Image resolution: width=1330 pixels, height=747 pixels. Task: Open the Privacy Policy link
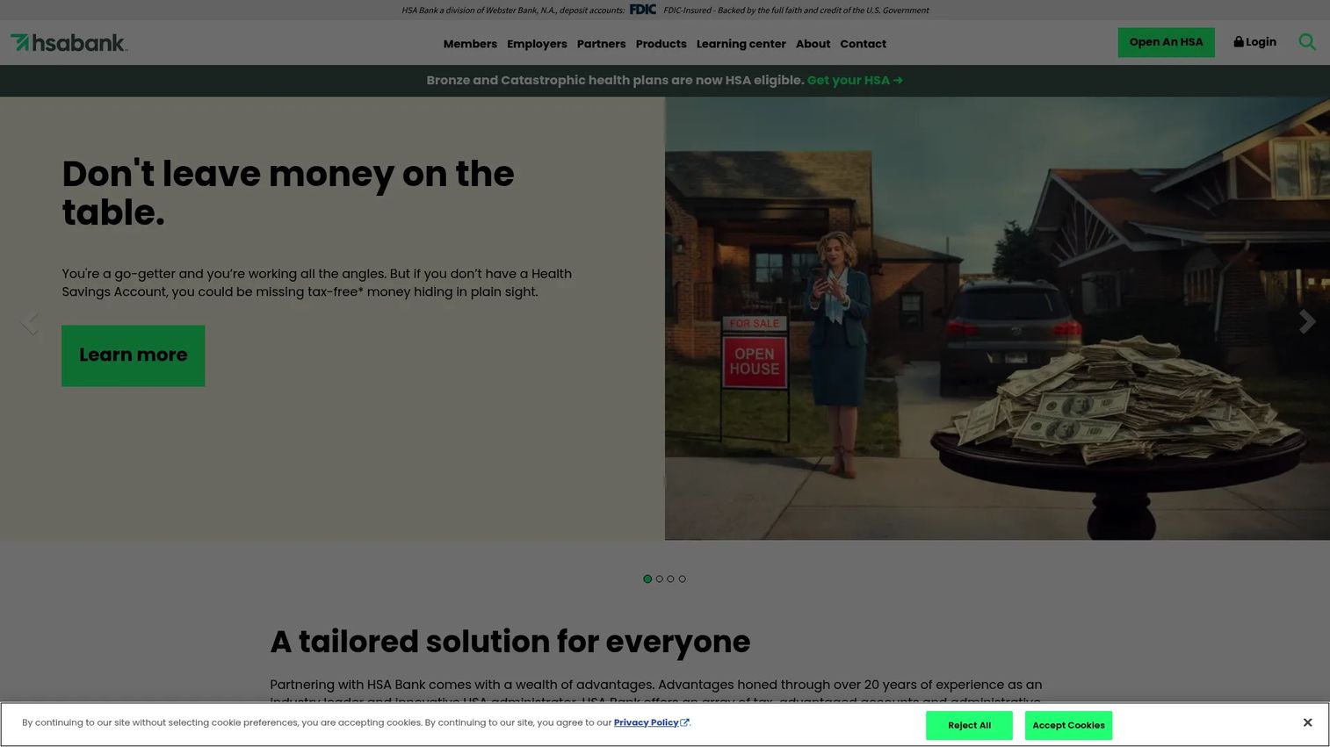click(651, 722)
